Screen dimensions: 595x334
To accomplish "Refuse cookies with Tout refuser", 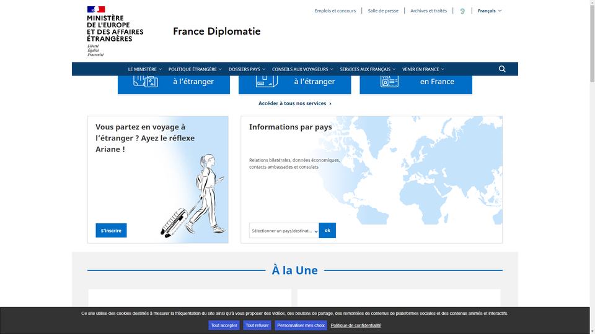I will pyautogui.click(x=257, y=325).
